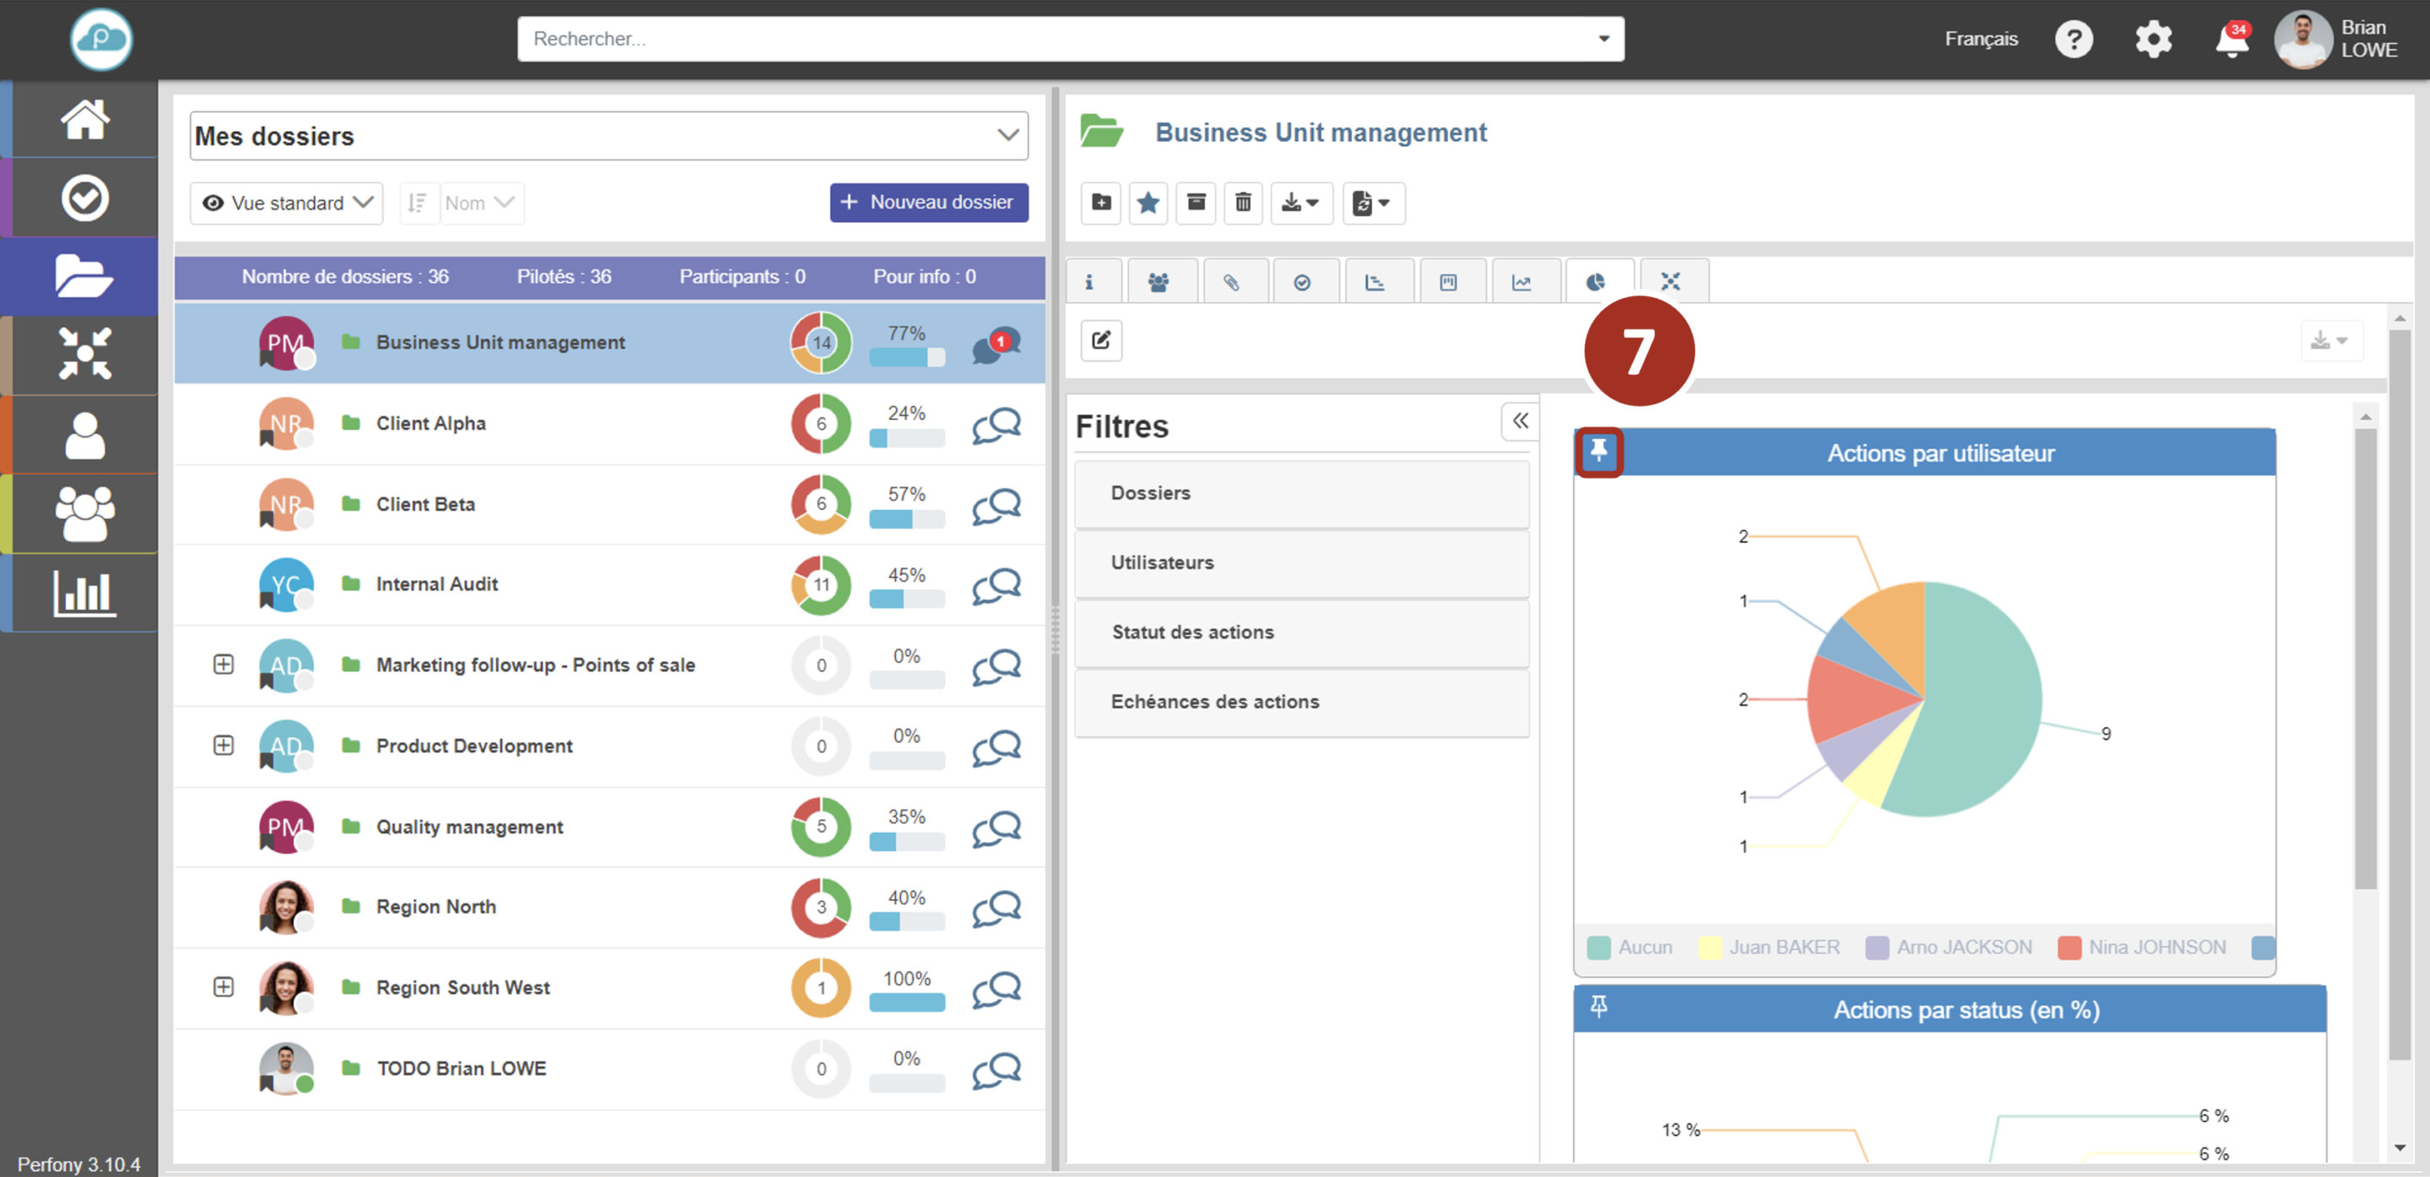Viewport: 2430px width, 1177px height.
Task: Open comments for Client Alpha
Action: [x=996, y=424]
